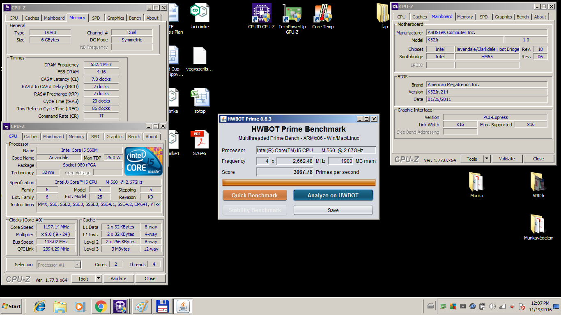561x315 pixels.
Task: Select the vegyszerlis... blank document icon
Action: [x=200, y=59]
